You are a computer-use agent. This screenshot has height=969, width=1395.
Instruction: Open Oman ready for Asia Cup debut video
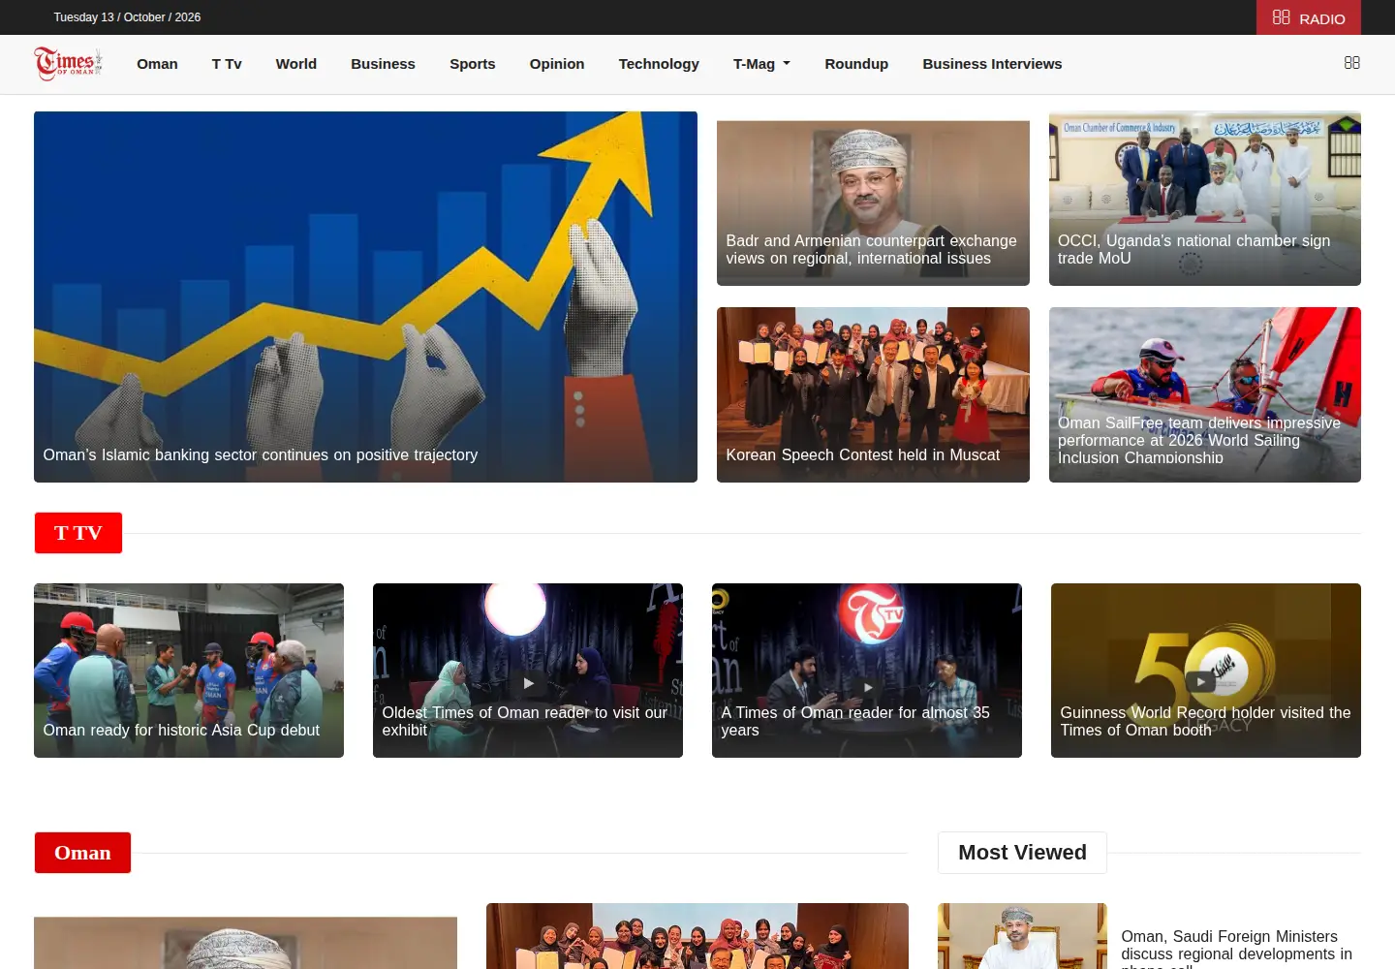point(189,671)
